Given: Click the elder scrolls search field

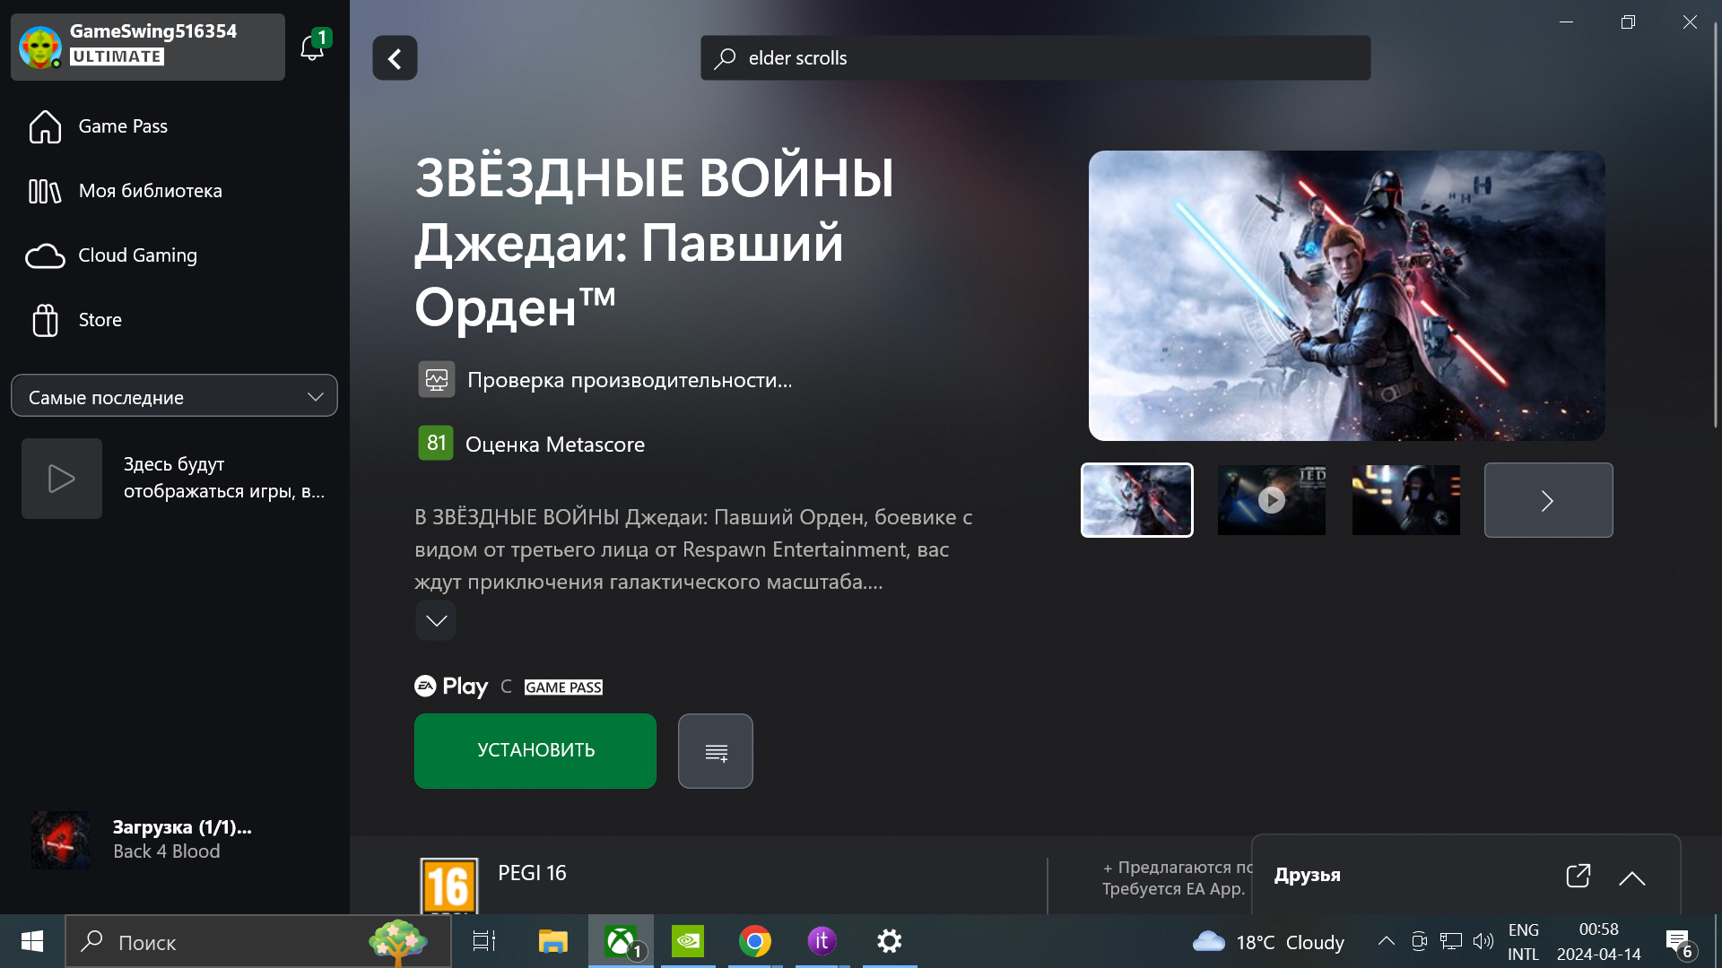Looking at the screenshot, I should point(1035,58).
